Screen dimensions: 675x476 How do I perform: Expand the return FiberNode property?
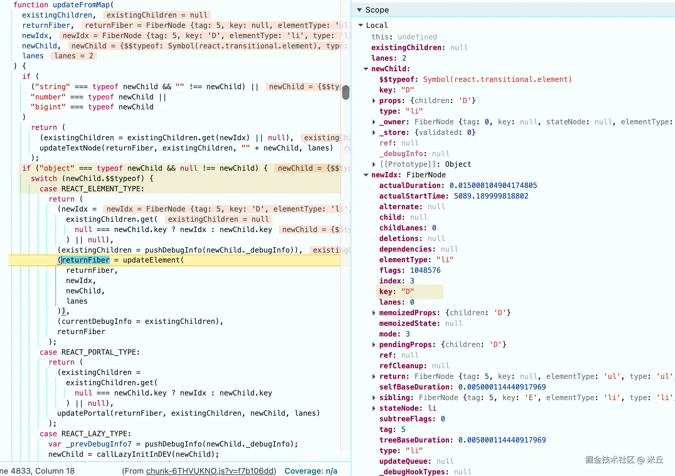pos(374,376)
